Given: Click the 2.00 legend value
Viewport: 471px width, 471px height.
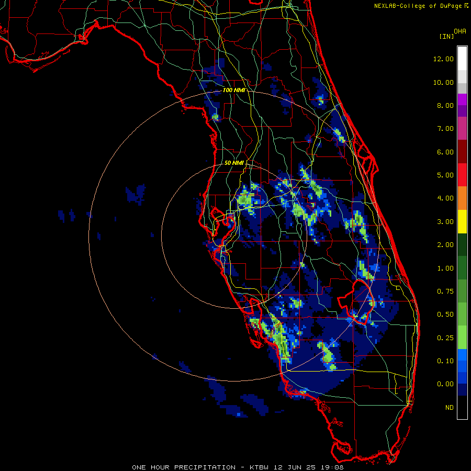Looking at the screenshot, I should (x=445, y=245).
